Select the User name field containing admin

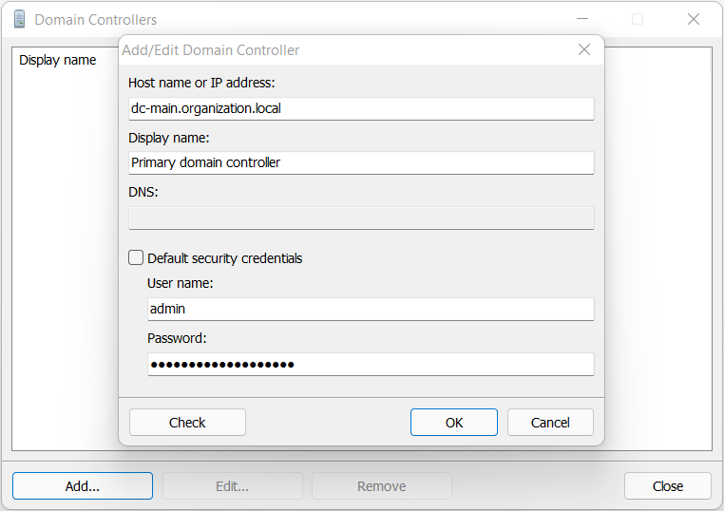(x=371, y=309)
